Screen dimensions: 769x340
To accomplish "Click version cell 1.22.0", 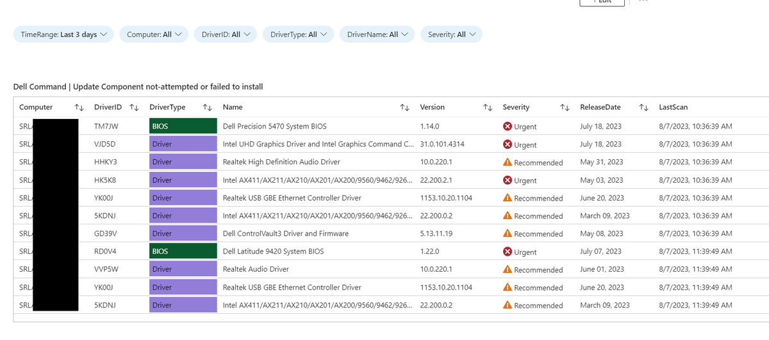I will (x=429, y=252).
